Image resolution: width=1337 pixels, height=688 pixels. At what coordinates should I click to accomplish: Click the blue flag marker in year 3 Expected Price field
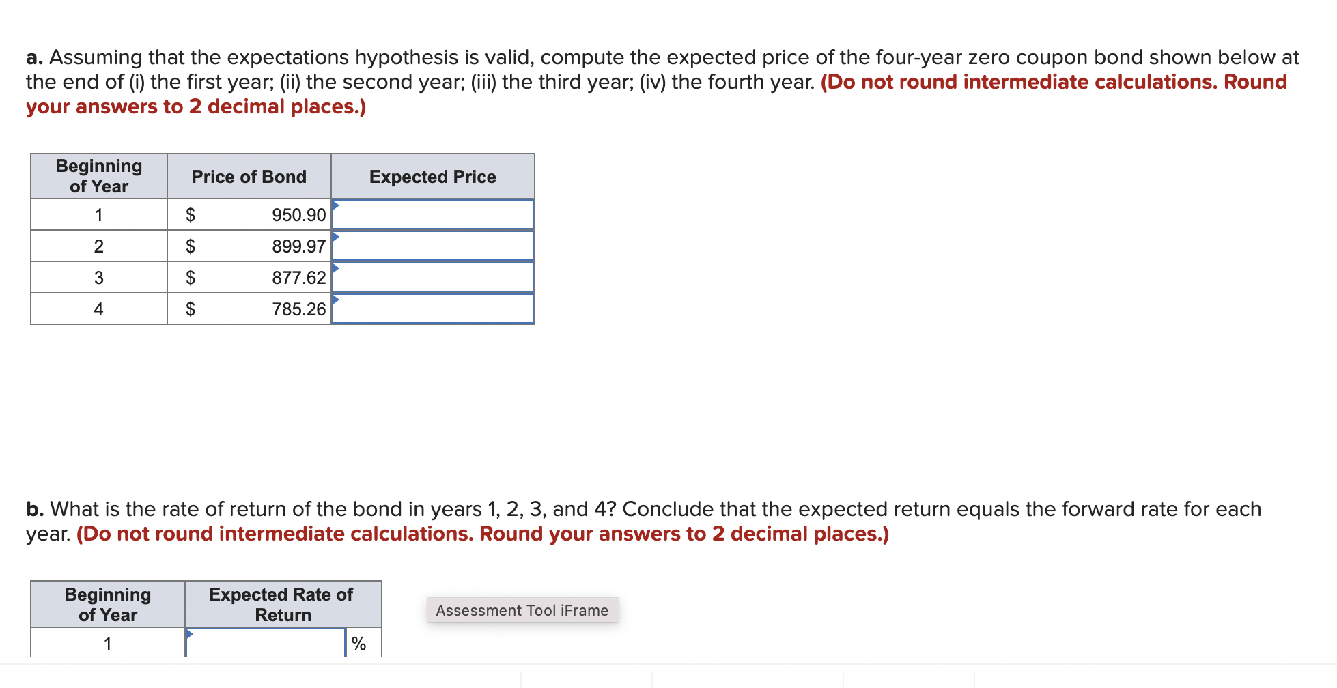tap(336, 268)
